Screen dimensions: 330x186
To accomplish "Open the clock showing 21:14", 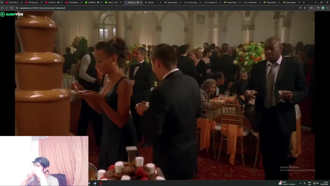I will point(324,183).
